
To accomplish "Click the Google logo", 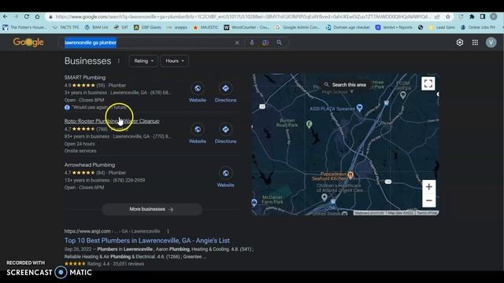I will tap(28, 42).
